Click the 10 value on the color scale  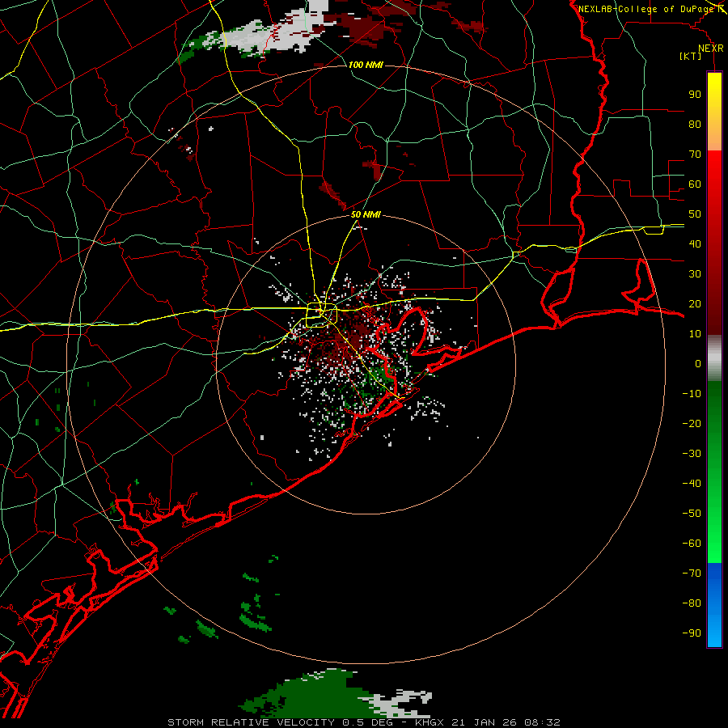point(695,334)
